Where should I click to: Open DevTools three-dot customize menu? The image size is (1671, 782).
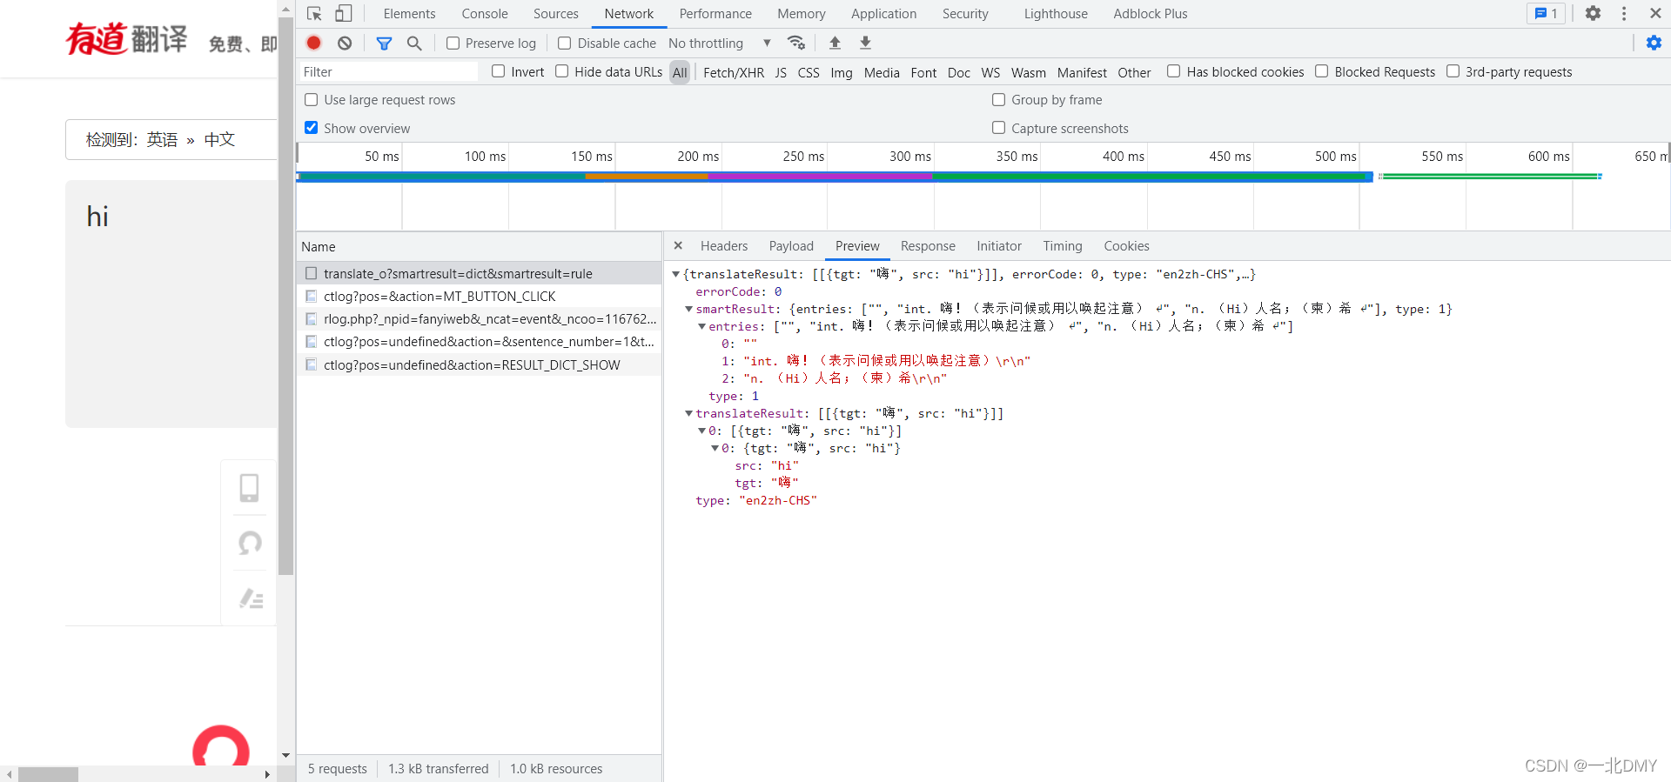[x=1624, y=13]
